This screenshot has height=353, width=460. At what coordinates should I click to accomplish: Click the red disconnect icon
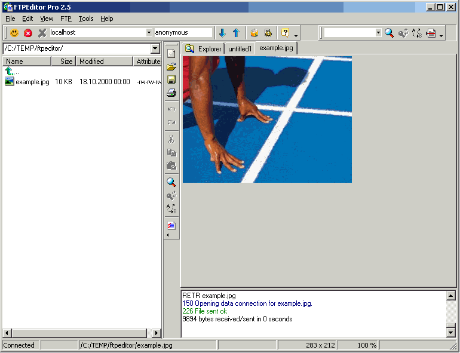coord(28,33)
